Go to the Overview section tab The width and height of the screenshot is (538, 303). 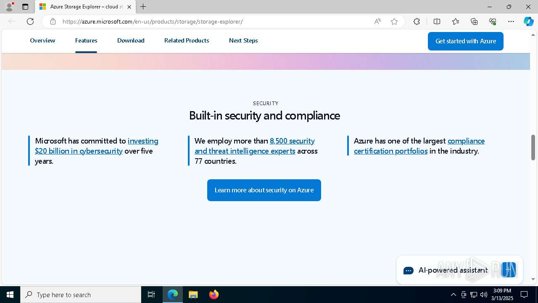(x=42, y=40)
